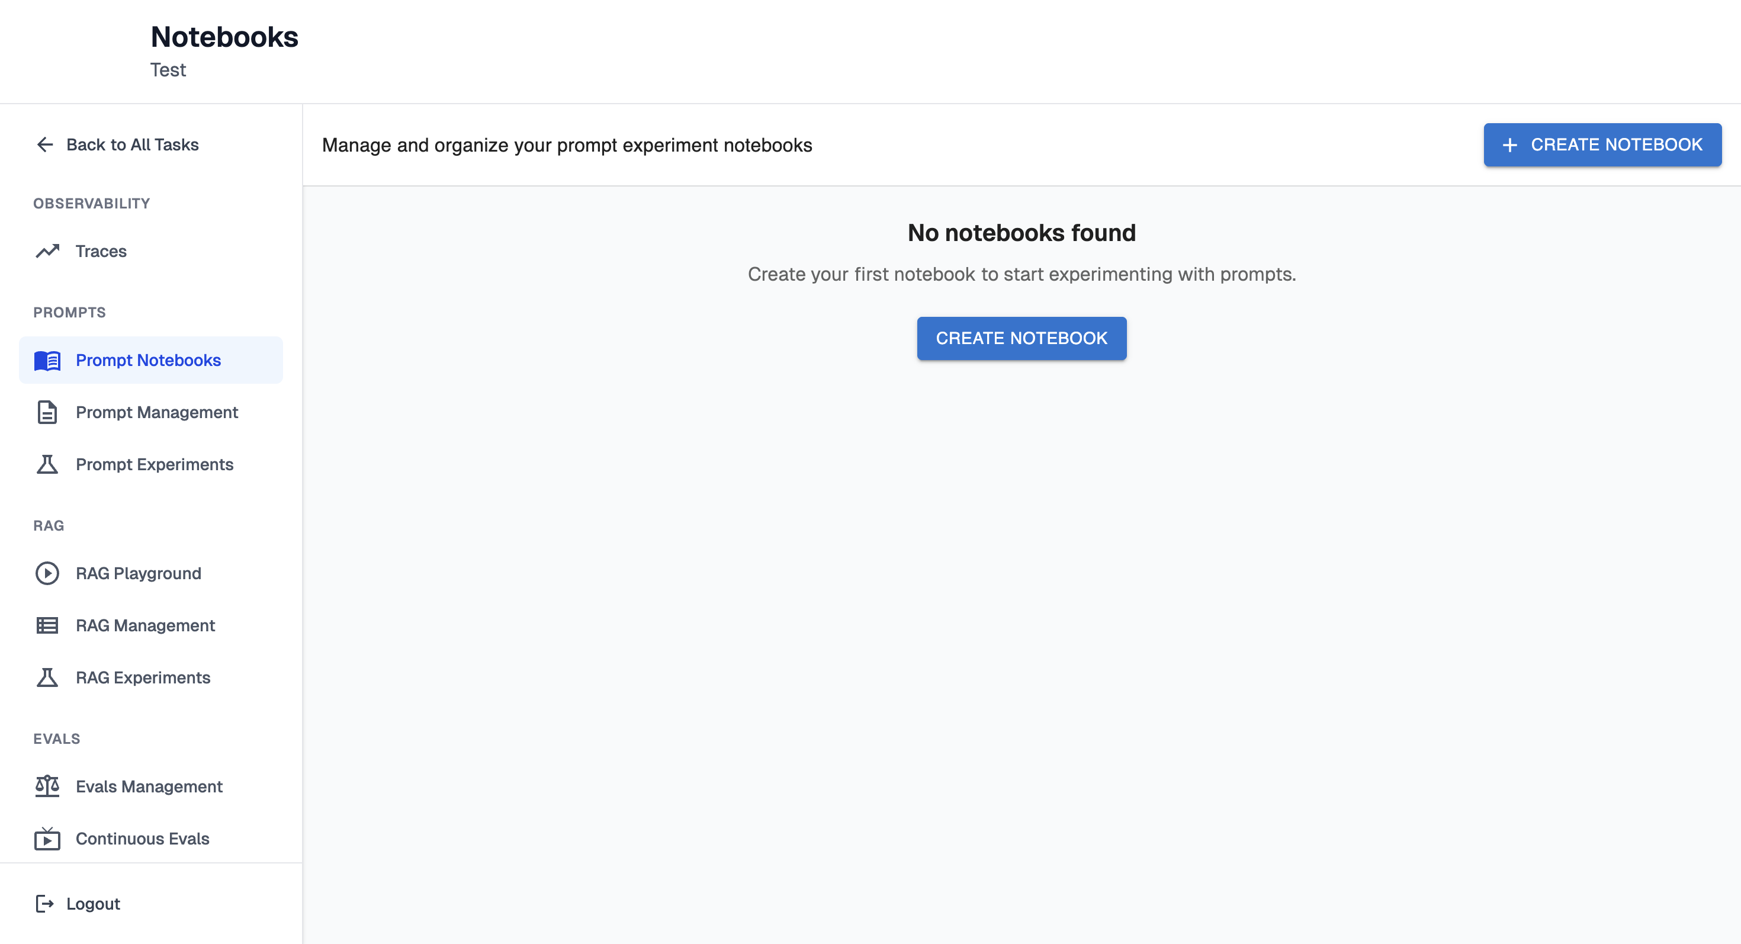Open the Prompt Management page

tap(157, 412)
